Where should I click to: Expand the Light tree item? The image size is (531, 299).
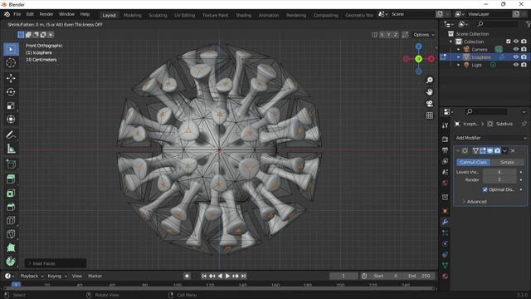click(x=459, y=65)
